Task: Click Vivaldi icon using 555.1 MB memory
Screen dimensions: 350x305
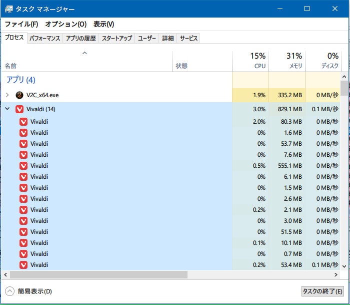Action: click(x=23, y=166)
